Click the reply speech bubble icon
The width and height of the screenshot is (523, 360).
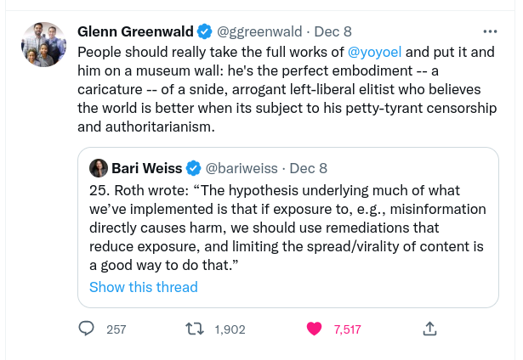pyautogui.click(x=87, y=329)
